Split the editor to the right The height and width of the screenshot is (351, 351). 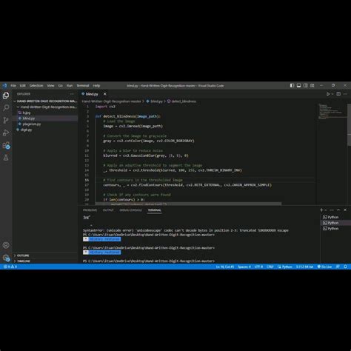pos(338,94)
